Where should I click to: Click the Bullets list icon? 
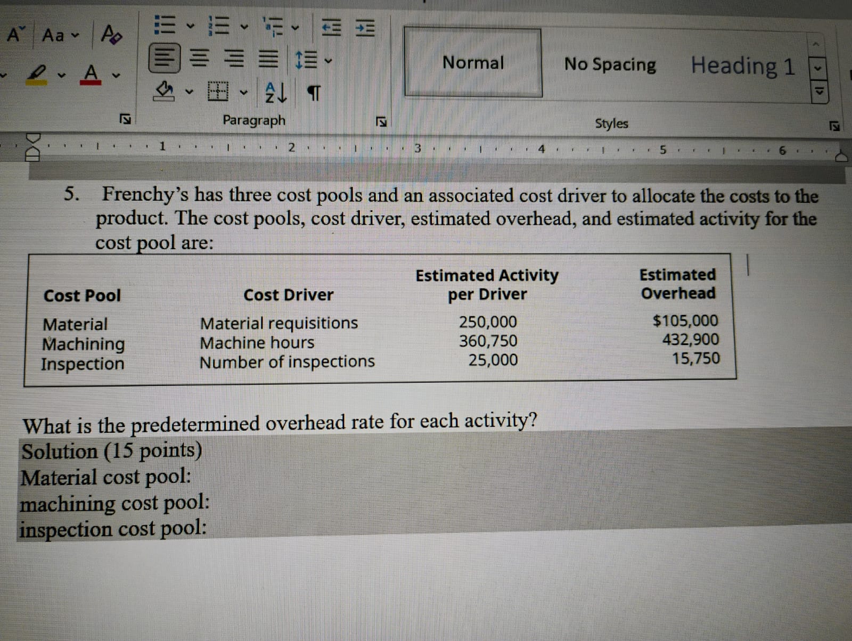pos(165,24)
